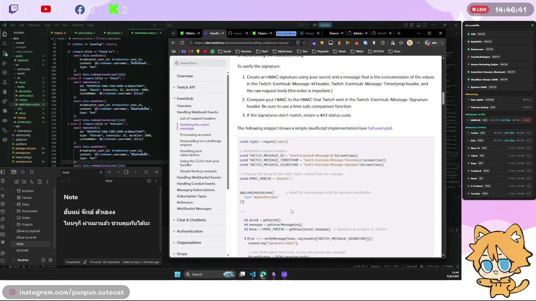Image resolution: width=536 pixels, height=301 pixels.
Task: Open Obsidian settings gear
Action: [x=50, y=260]
